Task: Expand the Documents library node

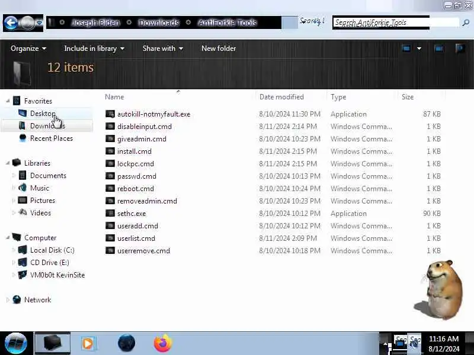Action: pyautogui.click(x=14, y=175)
